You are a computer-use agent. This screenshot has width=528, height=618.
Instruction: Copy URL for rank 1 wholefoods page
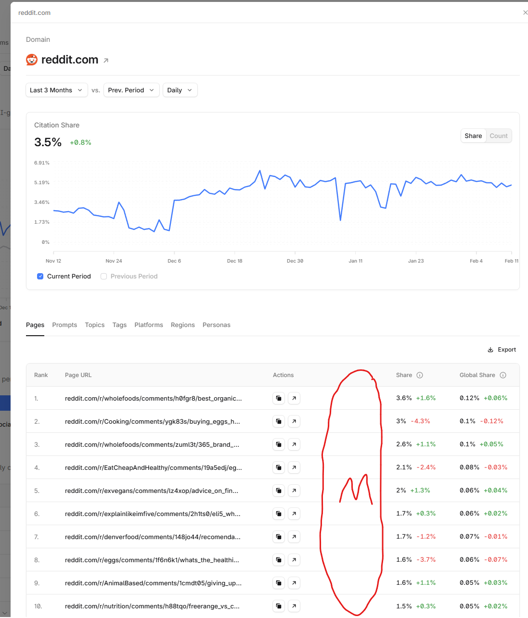[279, 398]
